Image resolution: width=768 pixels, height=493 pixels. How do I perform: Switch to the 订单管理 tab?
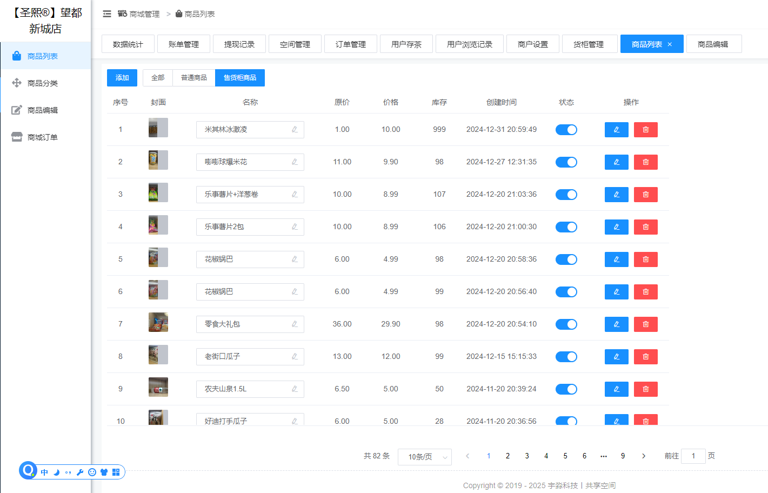(x=350, y=44)
